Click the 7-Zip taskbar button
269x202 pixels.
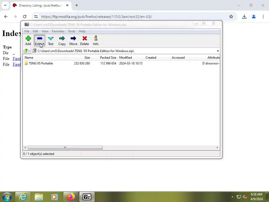point(87,197)
